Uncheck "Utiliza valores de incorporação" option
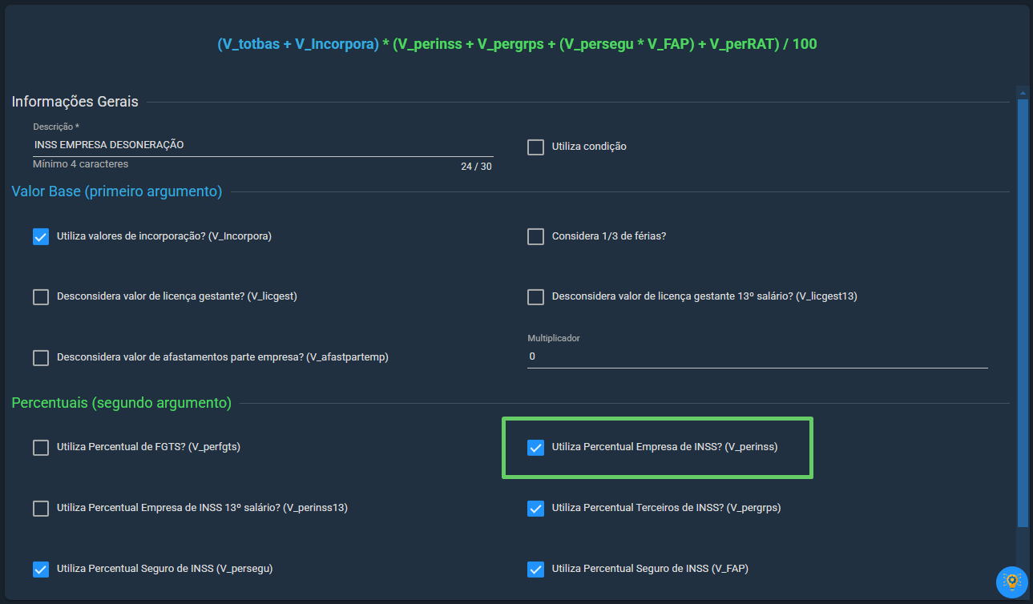This screenshot has height=604, width=1033. pyautogui.click(x=41, y=237)
